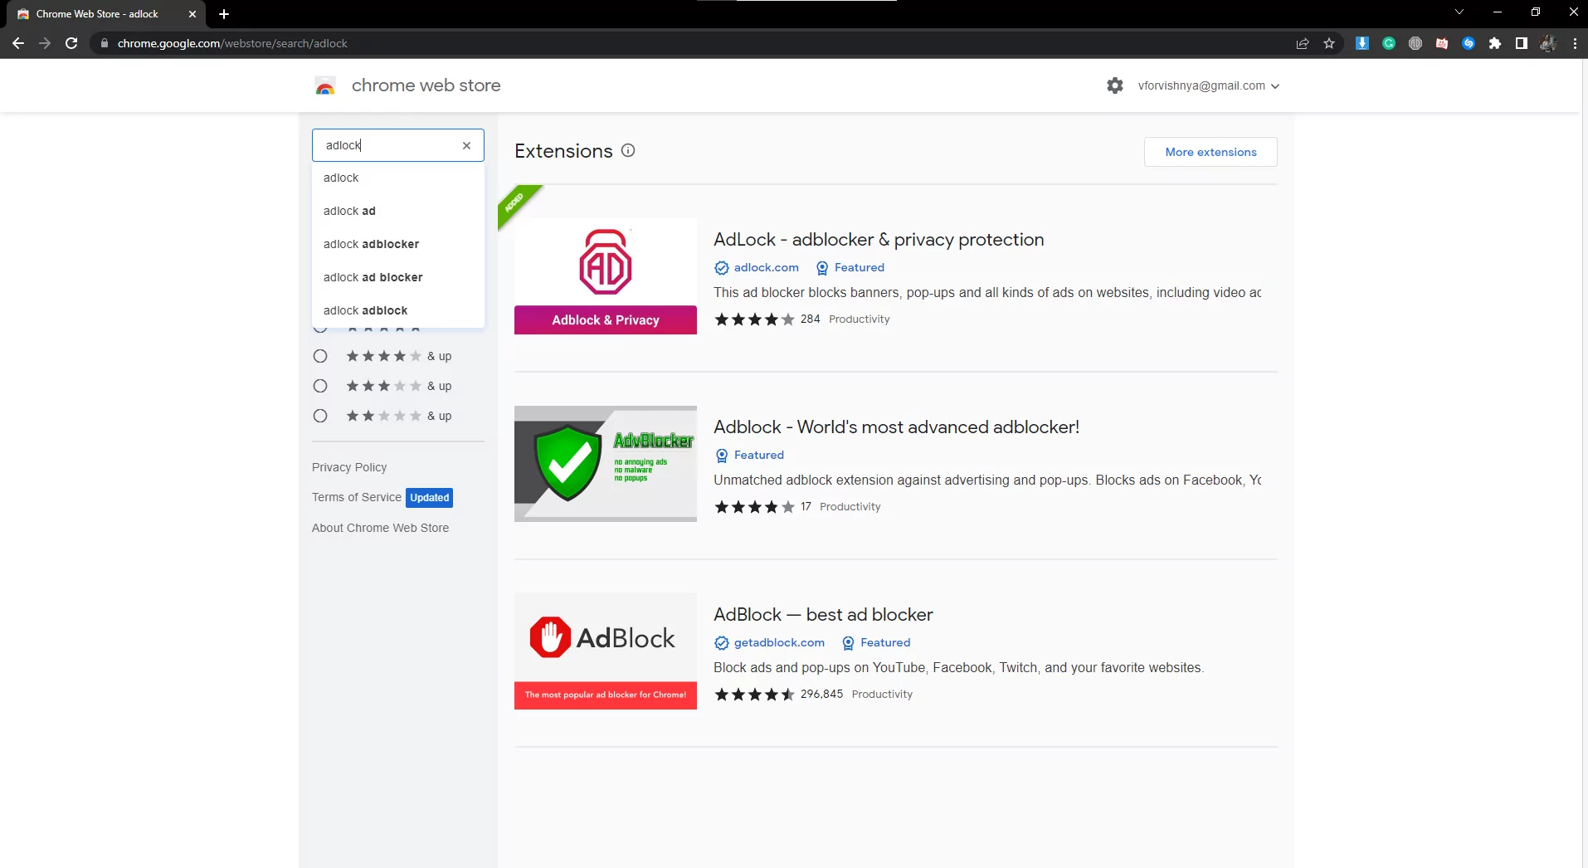Visit the adlock.com publisher link

click(x=766, y=267)
